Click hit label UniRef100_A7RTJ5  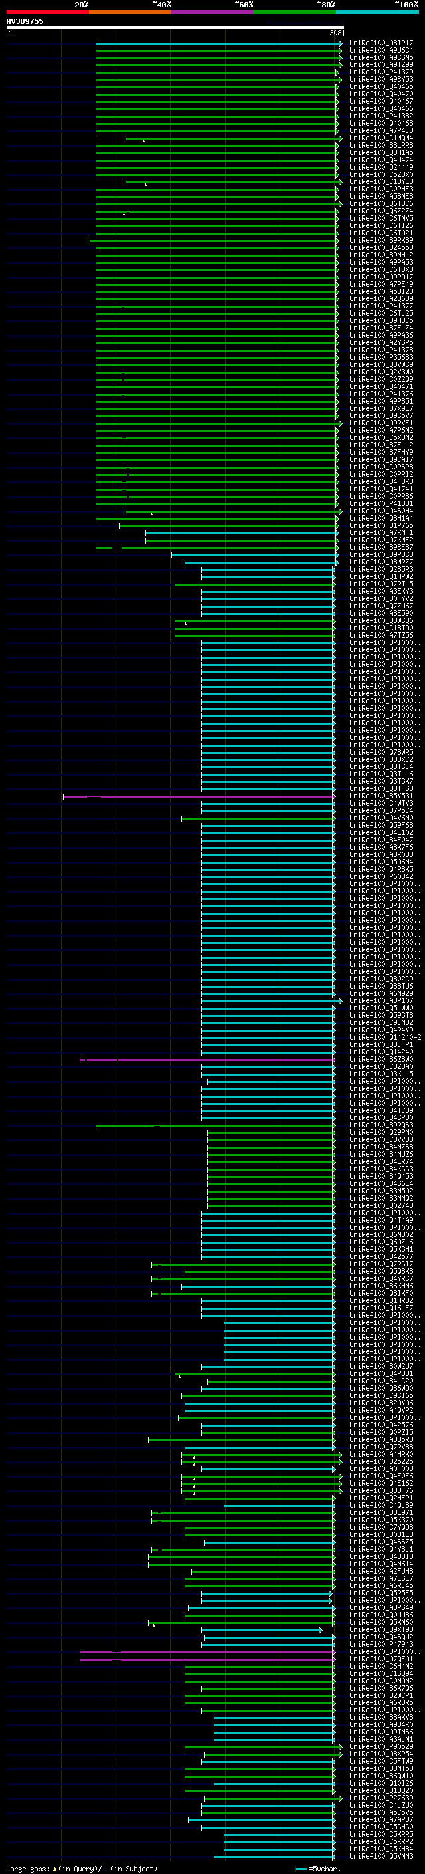click(381, 584)
